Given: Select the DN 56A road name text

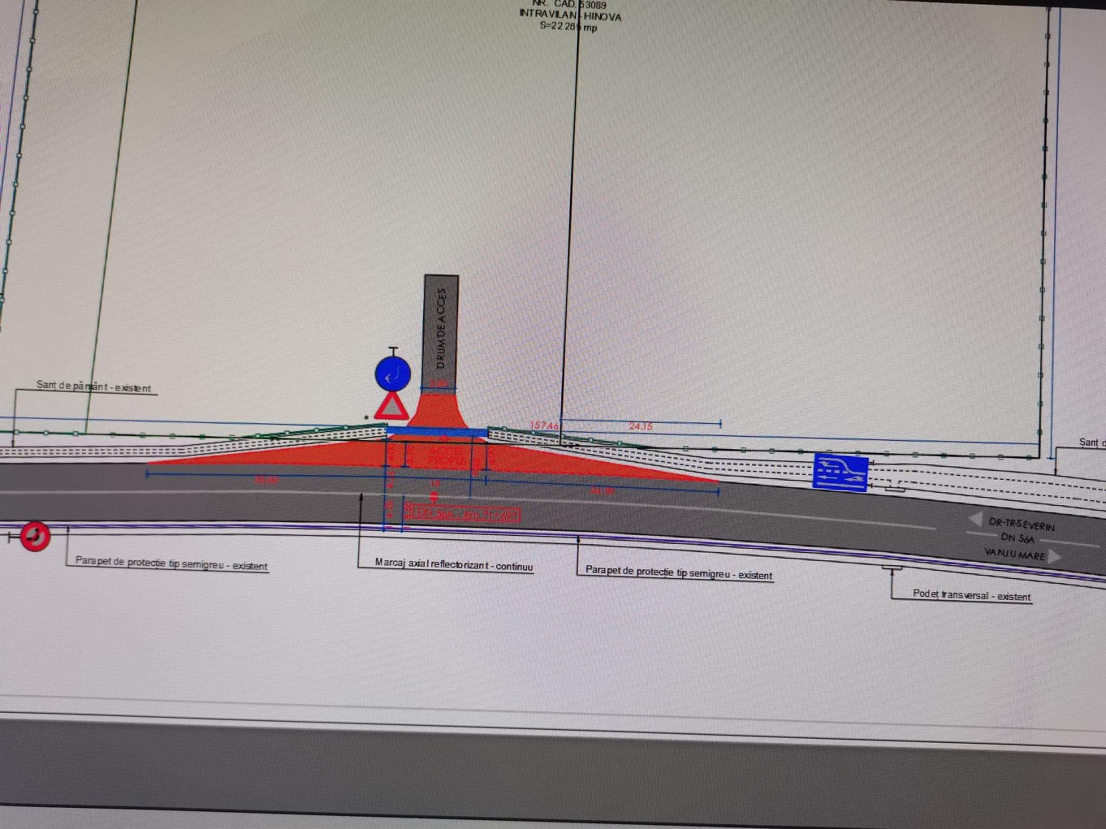Looking at the screenshot, I should pyautogui.click(x=1017, y=538).
